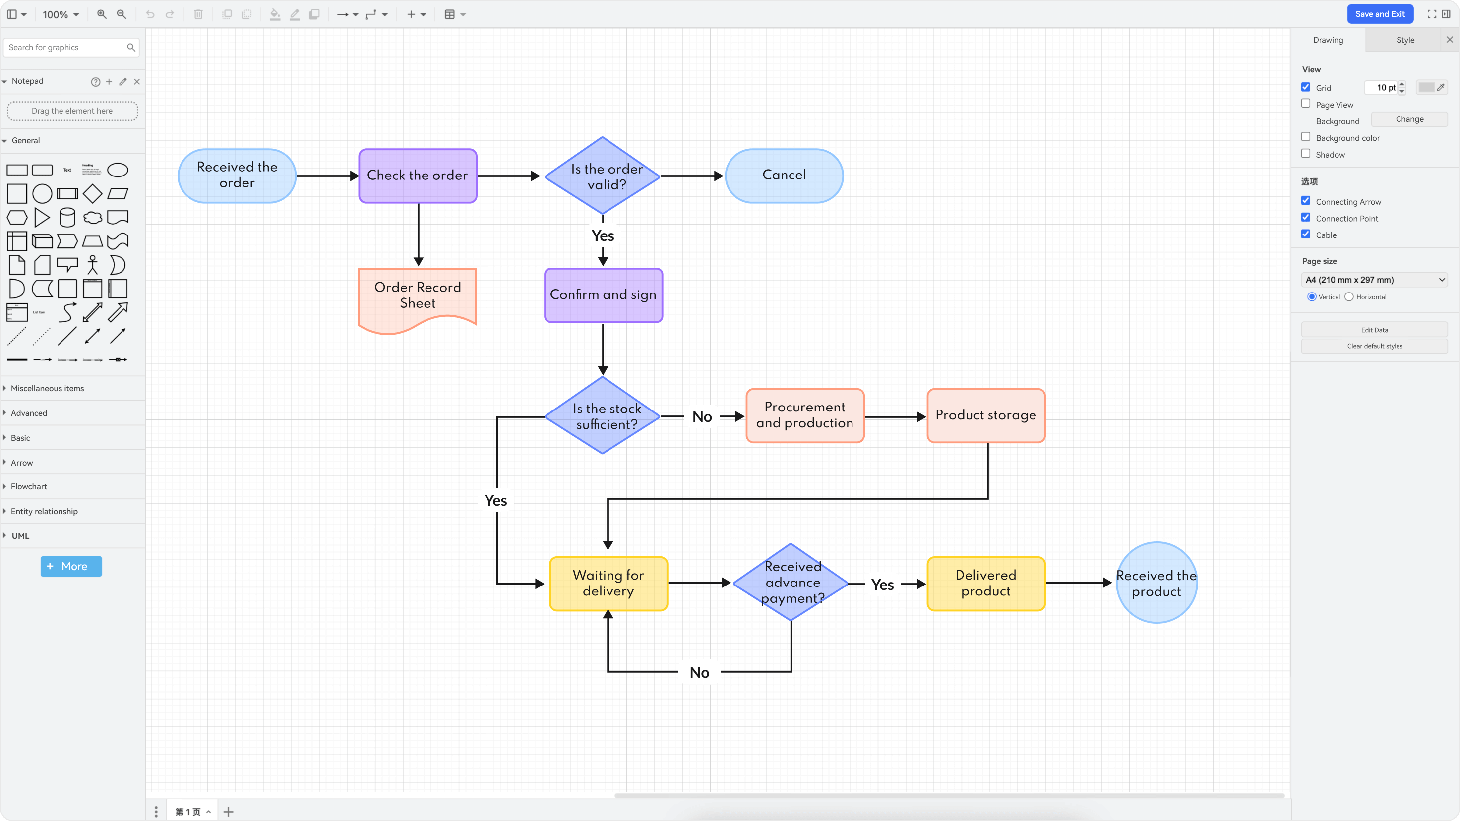
Task: Open the A4 page size dropdown
Action: [1373, 279]
